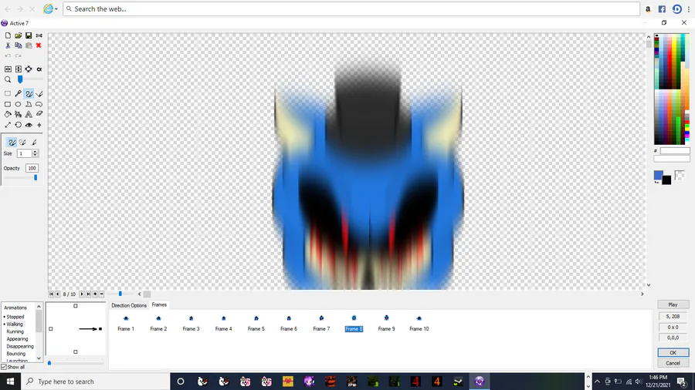The height and width of the screenshot is (390, 695).
Task: Delete with the red X icon
Action: (39, 45)
